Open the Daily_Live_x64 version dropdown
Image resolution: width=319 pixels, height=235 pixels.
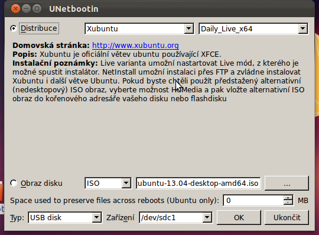pyautogui.click(x=253, y=29)
